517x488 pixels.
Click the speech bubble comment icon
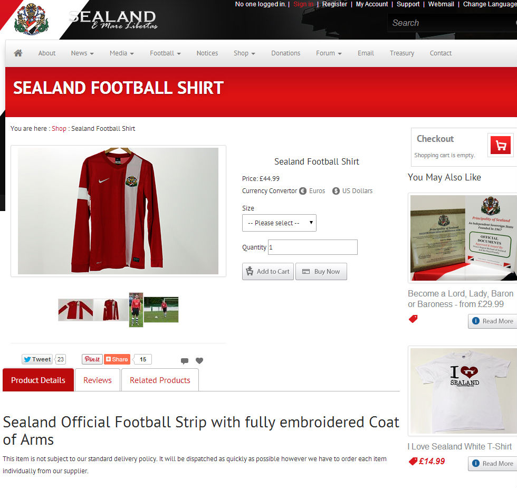point(185,361)
